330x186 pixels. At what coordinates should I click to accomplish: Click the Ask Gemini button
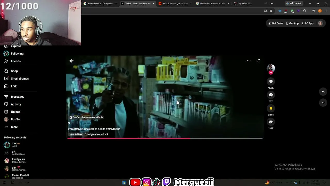(x=294, y=4)
